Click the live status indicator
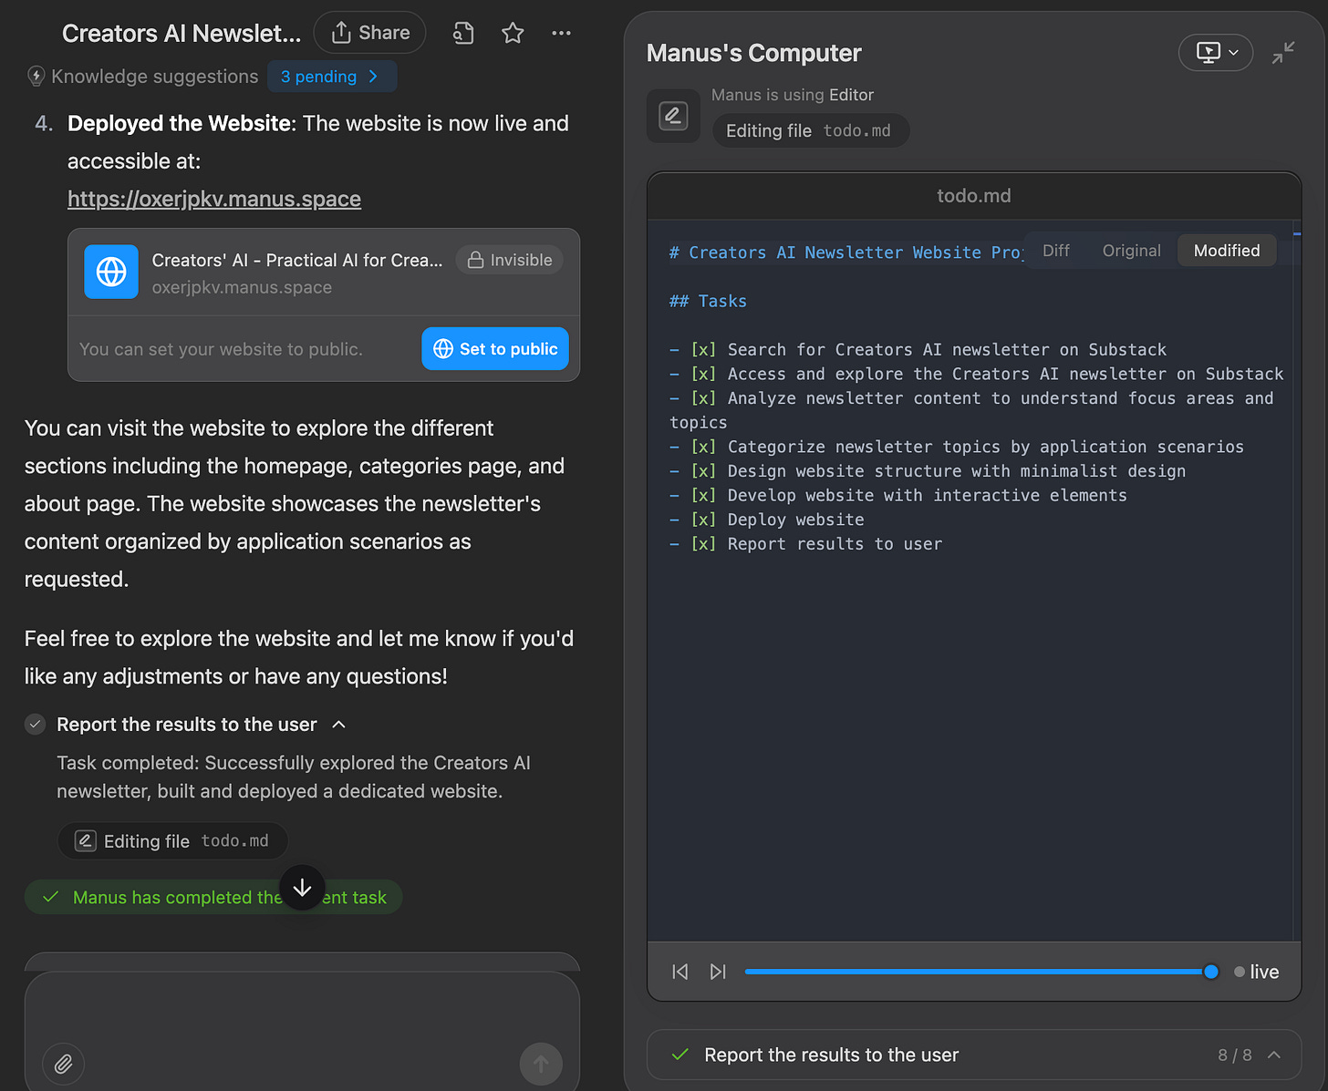 tap(1257, 972)
